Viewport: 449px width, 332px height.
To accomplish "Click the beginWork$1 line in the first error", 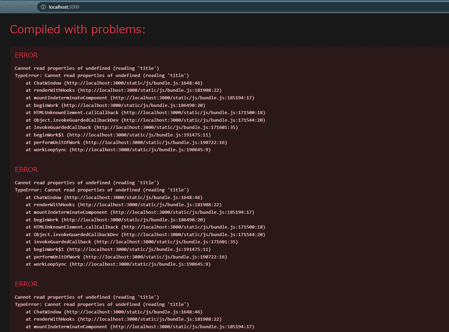I will 118,135.
